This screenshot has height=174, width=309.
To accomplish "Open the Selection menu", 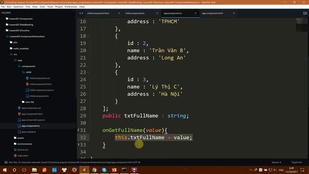I will tap(18, 7).
